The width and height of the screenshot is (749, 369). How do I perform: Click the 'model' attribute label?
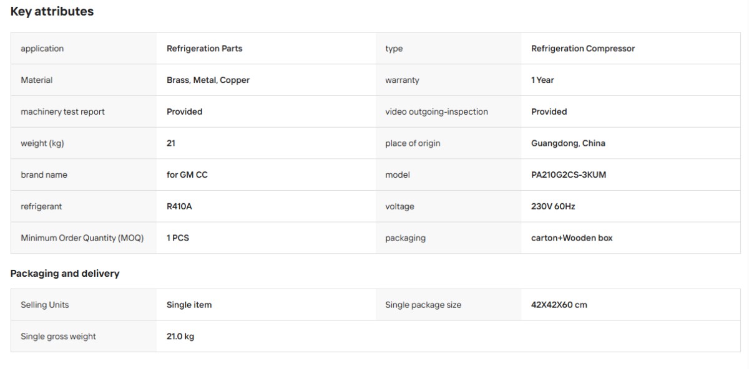coord(398,175)
